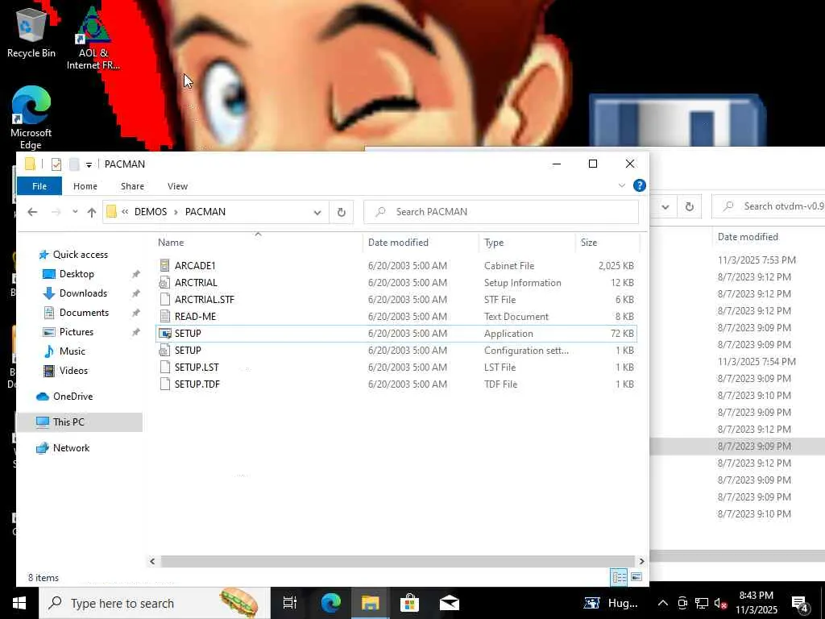
Task: Open the address bar history dropdown
Action: point(317,212)
